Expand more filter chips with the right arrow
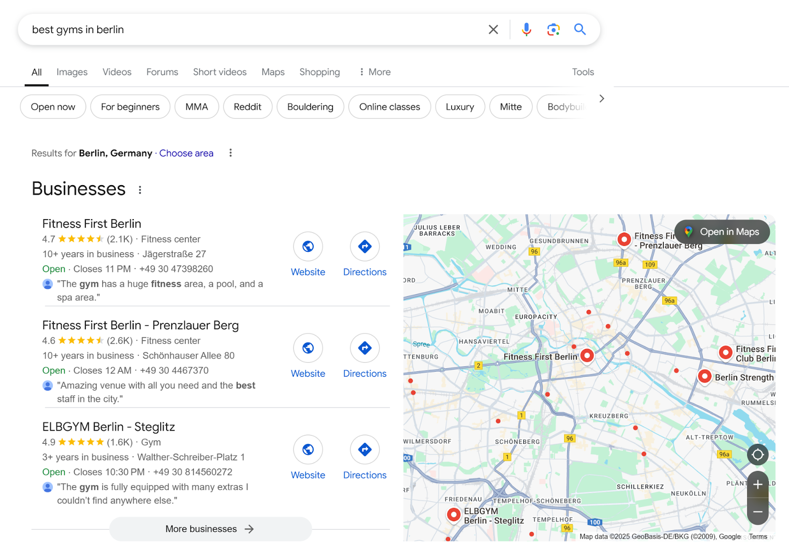The image size is (789, 546). click(602, 98)
